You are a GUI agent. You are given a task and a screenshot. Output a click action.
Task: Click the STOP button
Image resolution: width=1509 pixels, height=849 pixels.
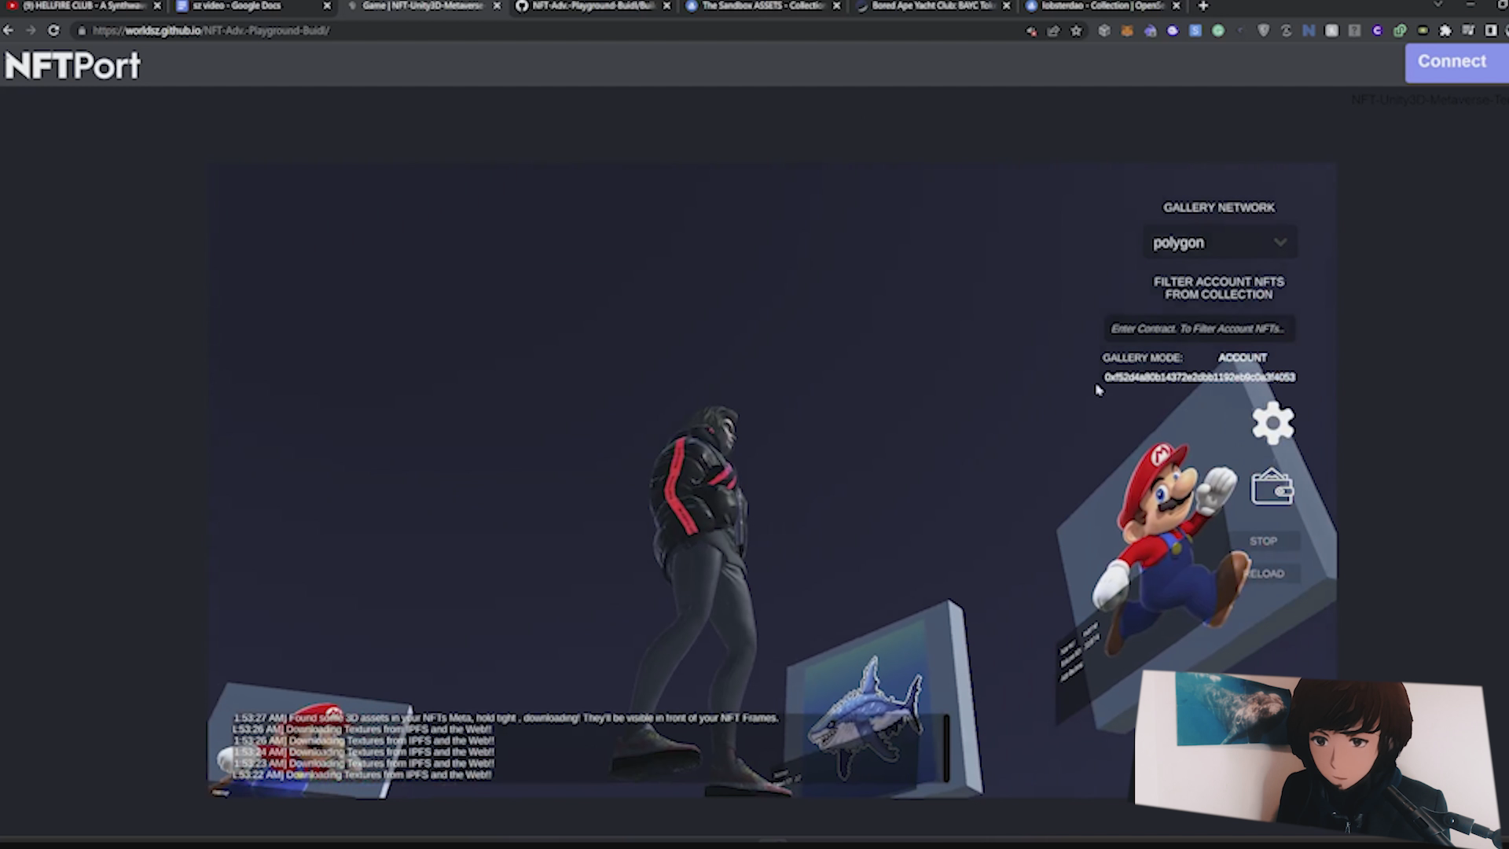point(1263,542)
